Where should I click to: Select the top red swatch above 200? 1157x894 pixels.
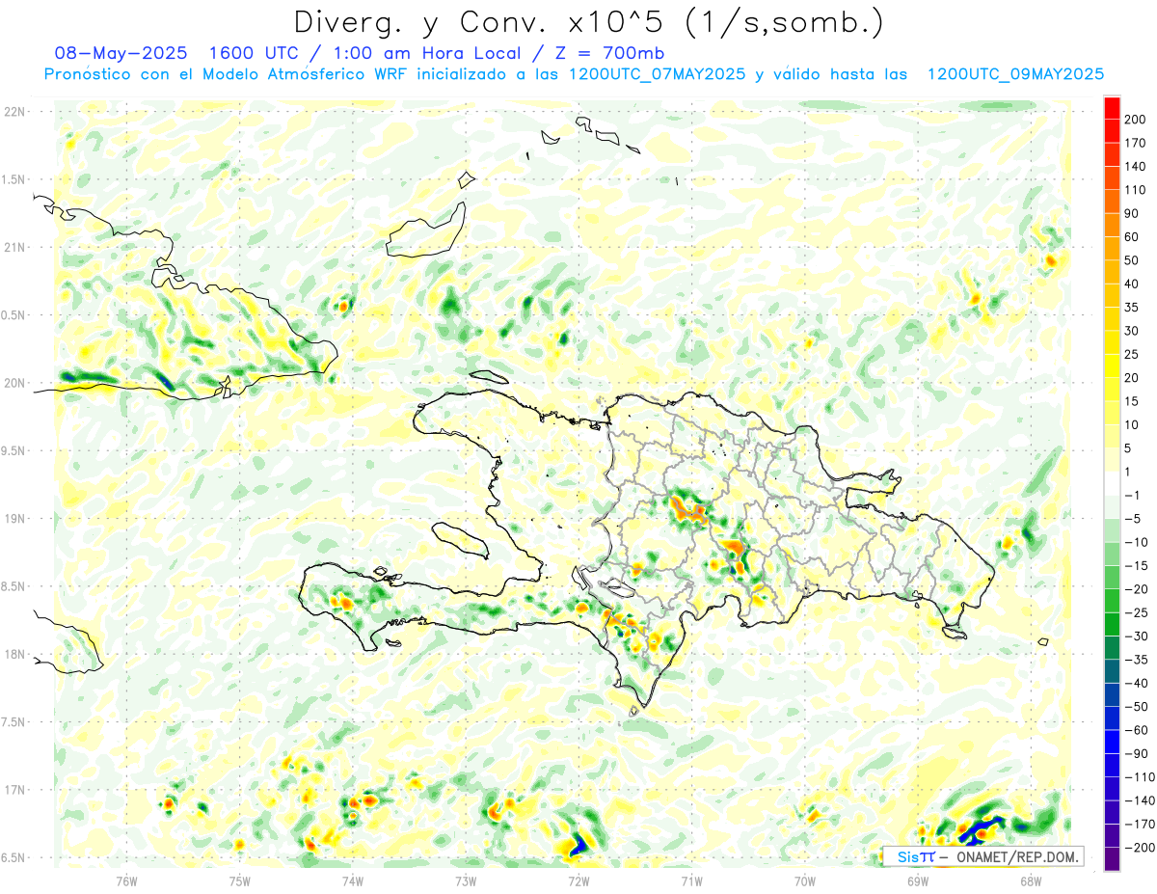tap(1112, 108)
